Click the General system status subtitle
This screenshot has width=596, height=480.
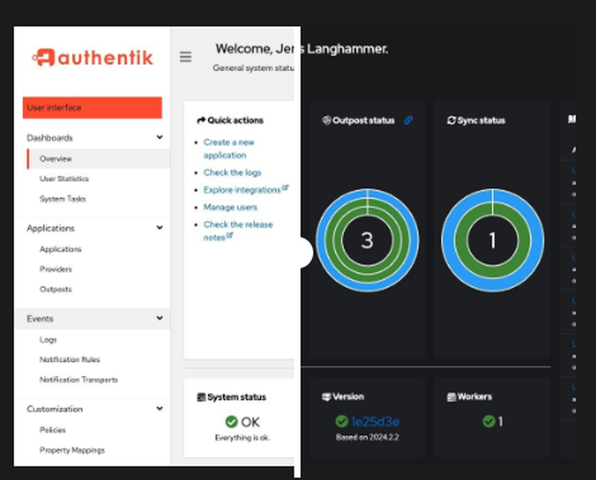pos(253,68)
